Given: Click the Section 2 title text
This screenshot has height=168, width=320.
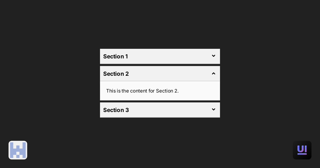Looking at the screenshot, I should point(116,74).
